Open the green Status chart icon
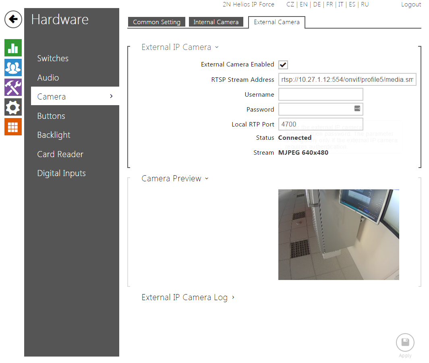Viewport: 429px width, 363px height. point(13,48)
